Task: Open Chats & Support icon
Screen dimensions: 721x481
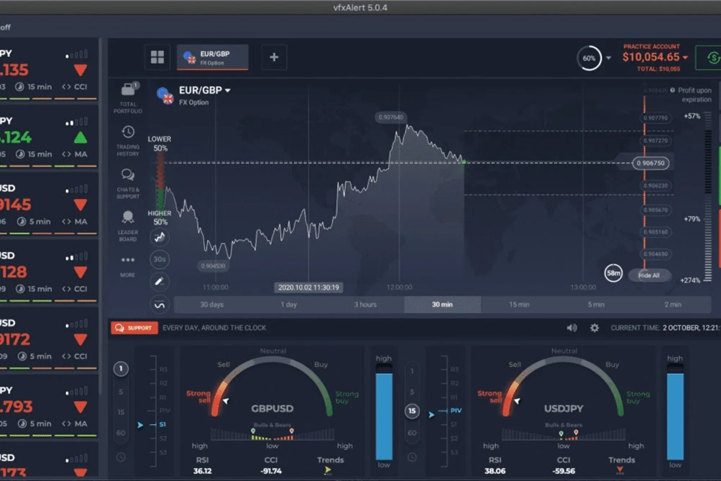Action: [x=128, y=175]
